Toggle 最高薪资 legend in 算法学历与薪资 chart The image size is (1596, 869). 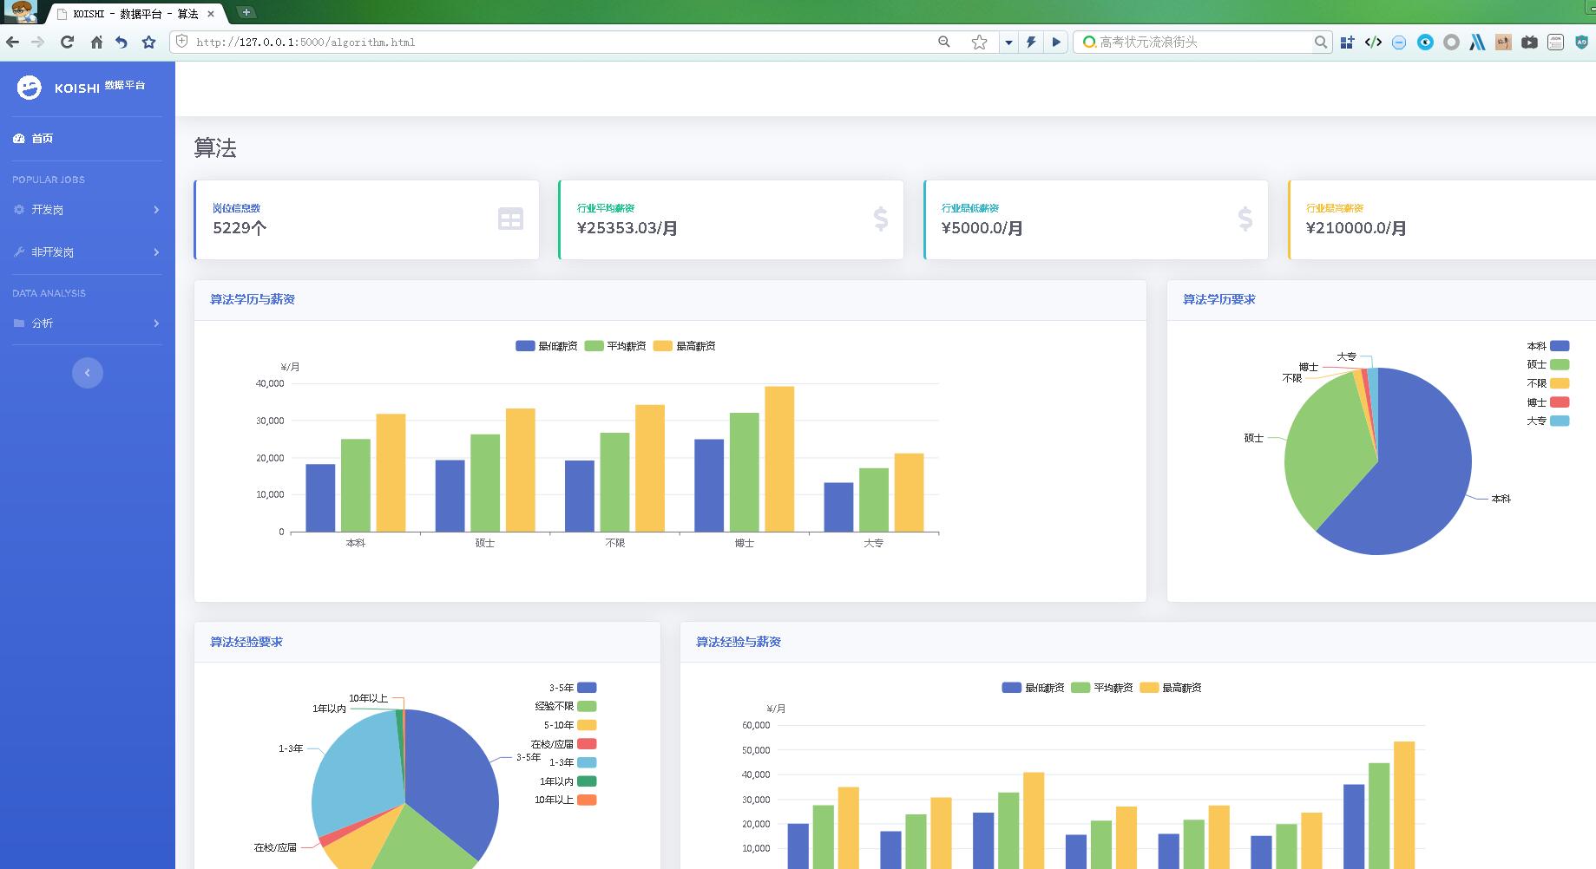[x=684, y=346]
